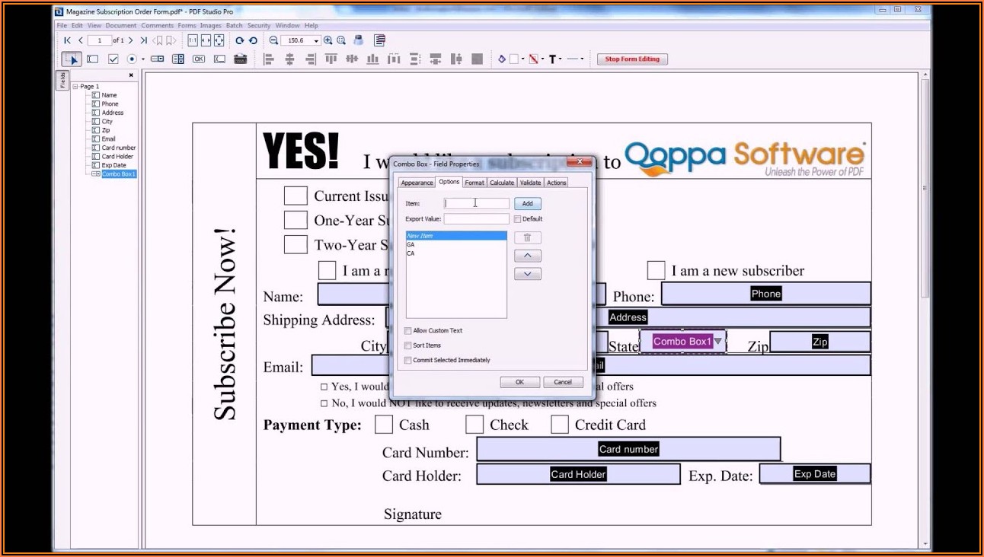Enable Allow Custom Text checkbox
The width and height of the screenshot is (984, 557).
408,331
